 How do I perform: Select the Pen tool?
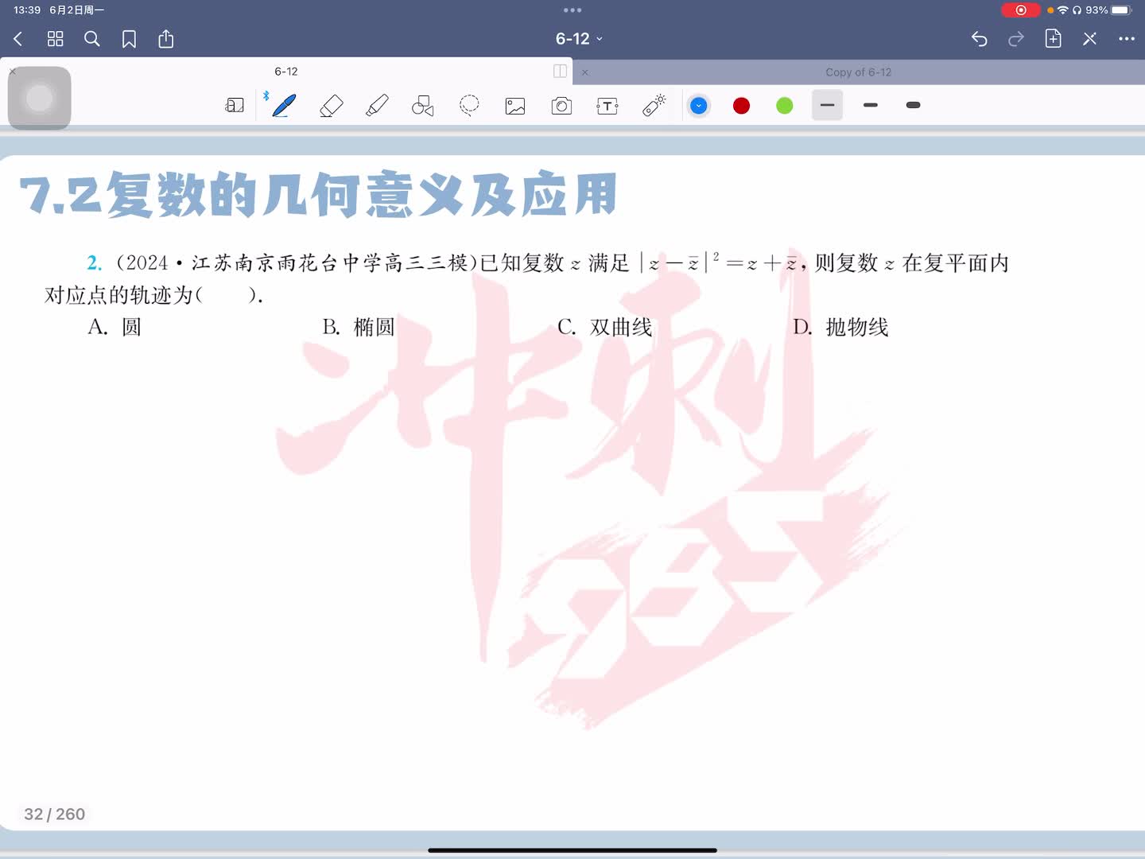tap(284, 106)
